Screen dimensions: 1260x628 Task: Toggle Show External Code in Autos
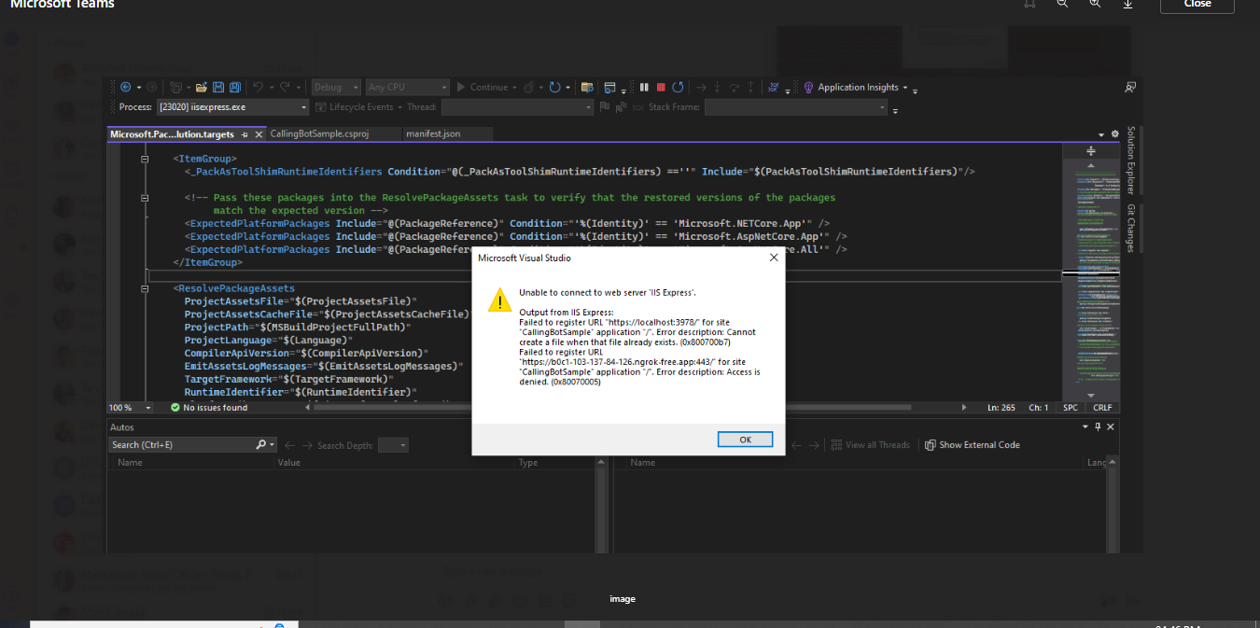pos(973,445)
